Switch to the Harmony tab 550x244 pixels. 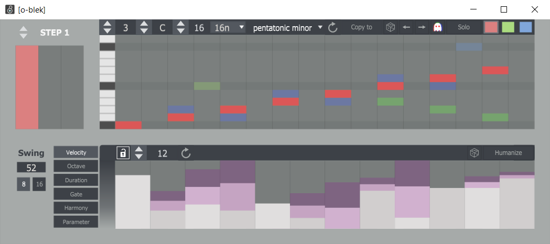(x=76, y=208)
